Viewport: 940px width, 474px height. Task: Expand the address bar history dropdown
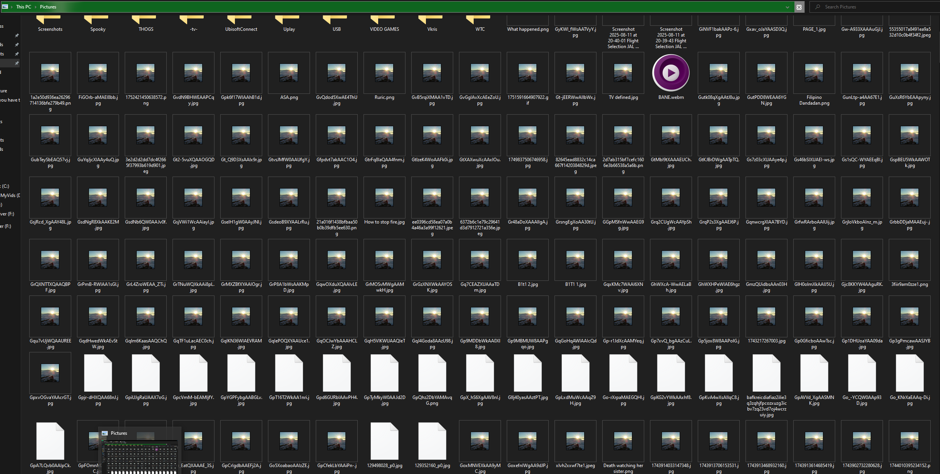click(787, 7)
